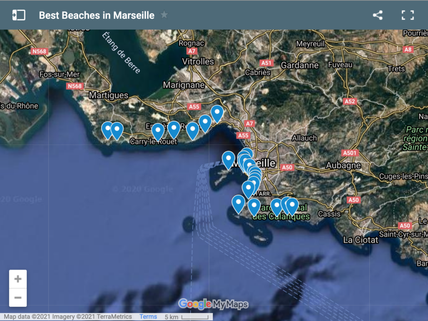Image resolution: width=428 pixels, height=321 pixels.
Task: Click the La Ciotat town label
Action: point(361,240)
